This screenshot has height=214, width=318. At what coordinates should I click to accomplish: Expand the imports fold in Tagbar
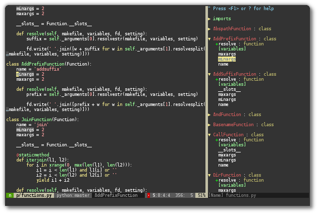tap(209, 19)
